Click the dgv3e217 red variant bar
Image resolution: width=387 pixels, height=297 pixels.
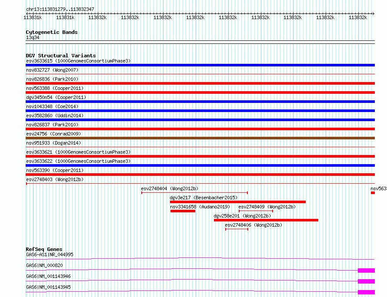click(x=238, y=202)
